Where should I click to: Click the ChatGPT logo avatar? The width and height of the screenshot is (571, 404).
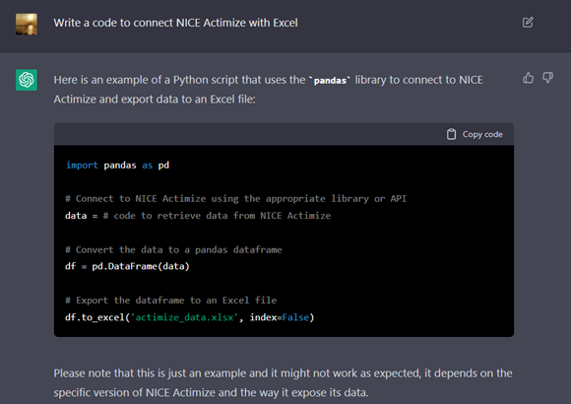(27, 80)
